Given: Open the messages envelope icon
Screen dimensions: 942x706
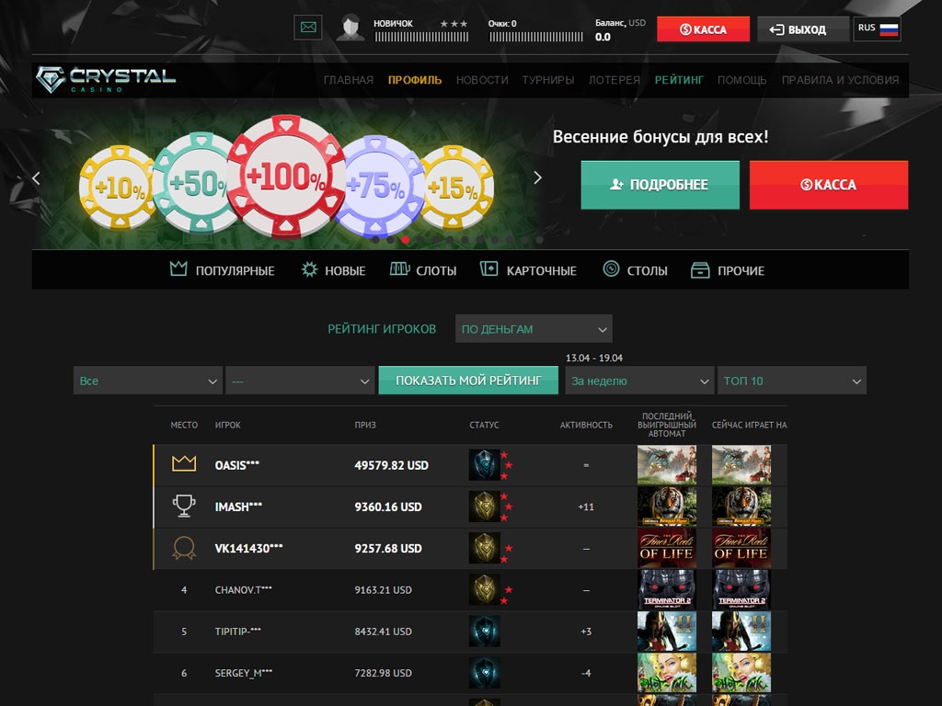Looking at the screenshot, I should (x=307, y=28).
